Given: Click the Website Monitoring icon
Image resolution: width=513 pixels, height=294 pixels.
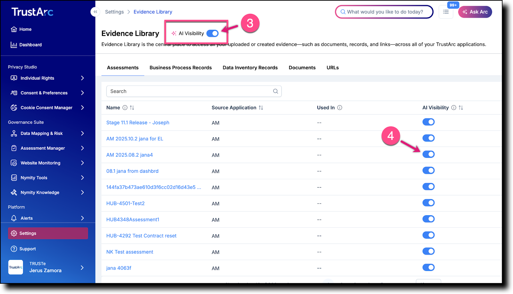Looking at the screenshot, I should (14, 163).
